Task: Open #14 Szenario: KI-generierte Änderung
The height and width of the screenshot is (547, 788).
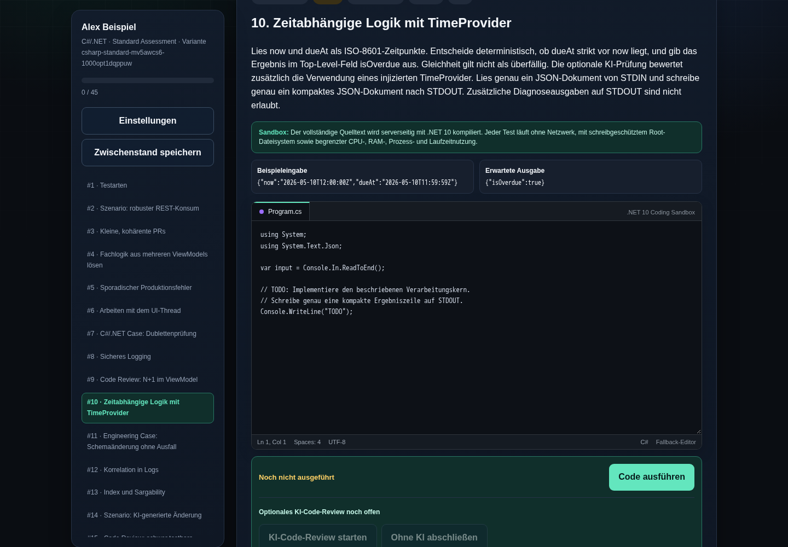Action: click(148, 515)
